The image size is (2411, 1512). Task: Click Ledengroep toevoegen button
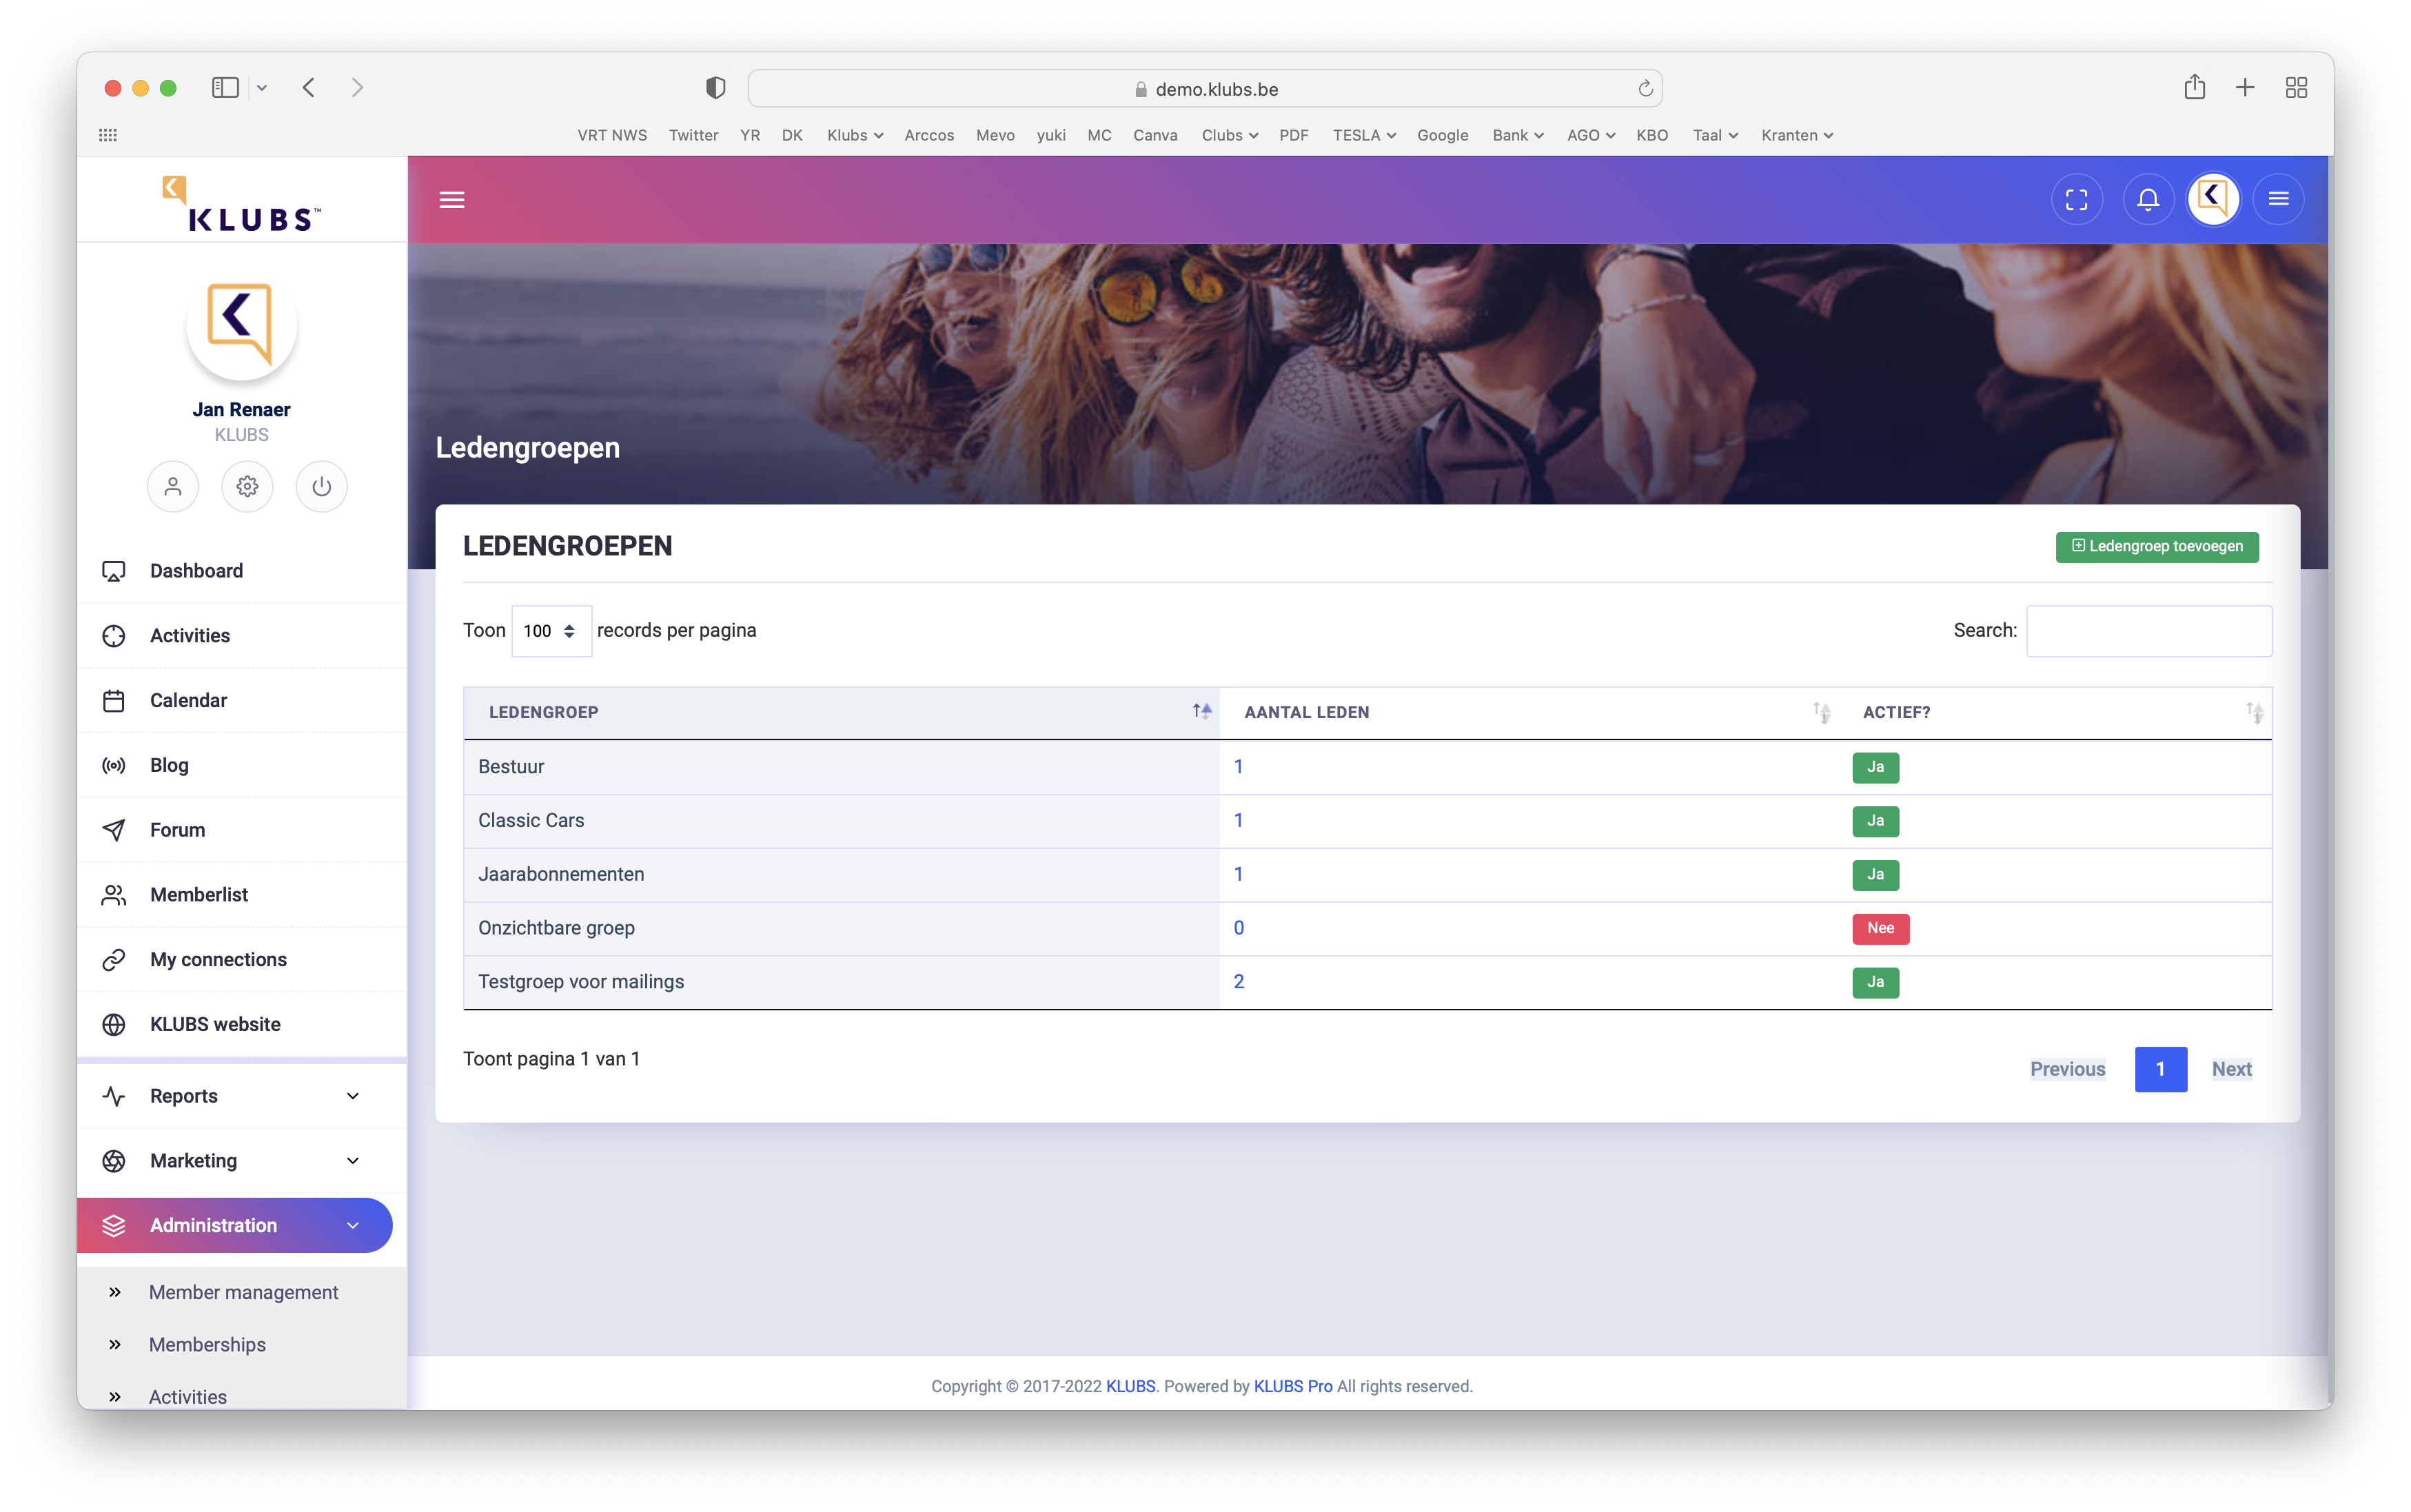2157,547
